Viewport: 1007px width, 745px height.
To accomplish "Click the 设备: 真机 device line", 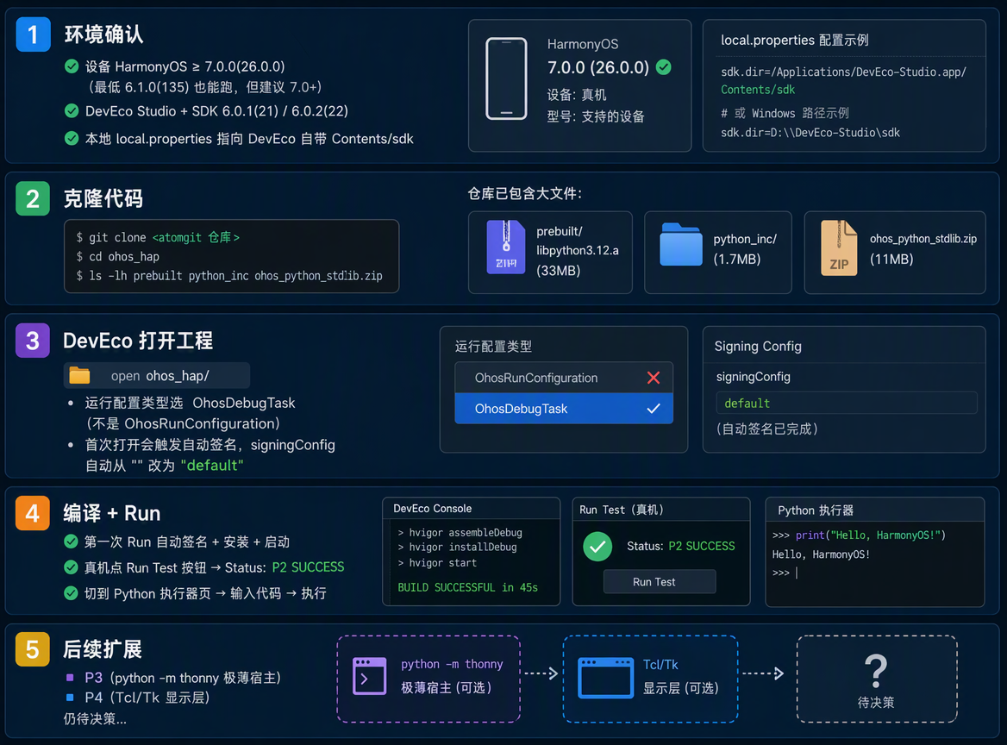I will [x=577, y=95].
